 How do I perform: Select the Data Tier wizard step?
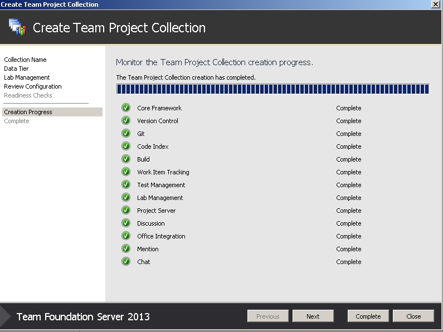click(16, 69)
